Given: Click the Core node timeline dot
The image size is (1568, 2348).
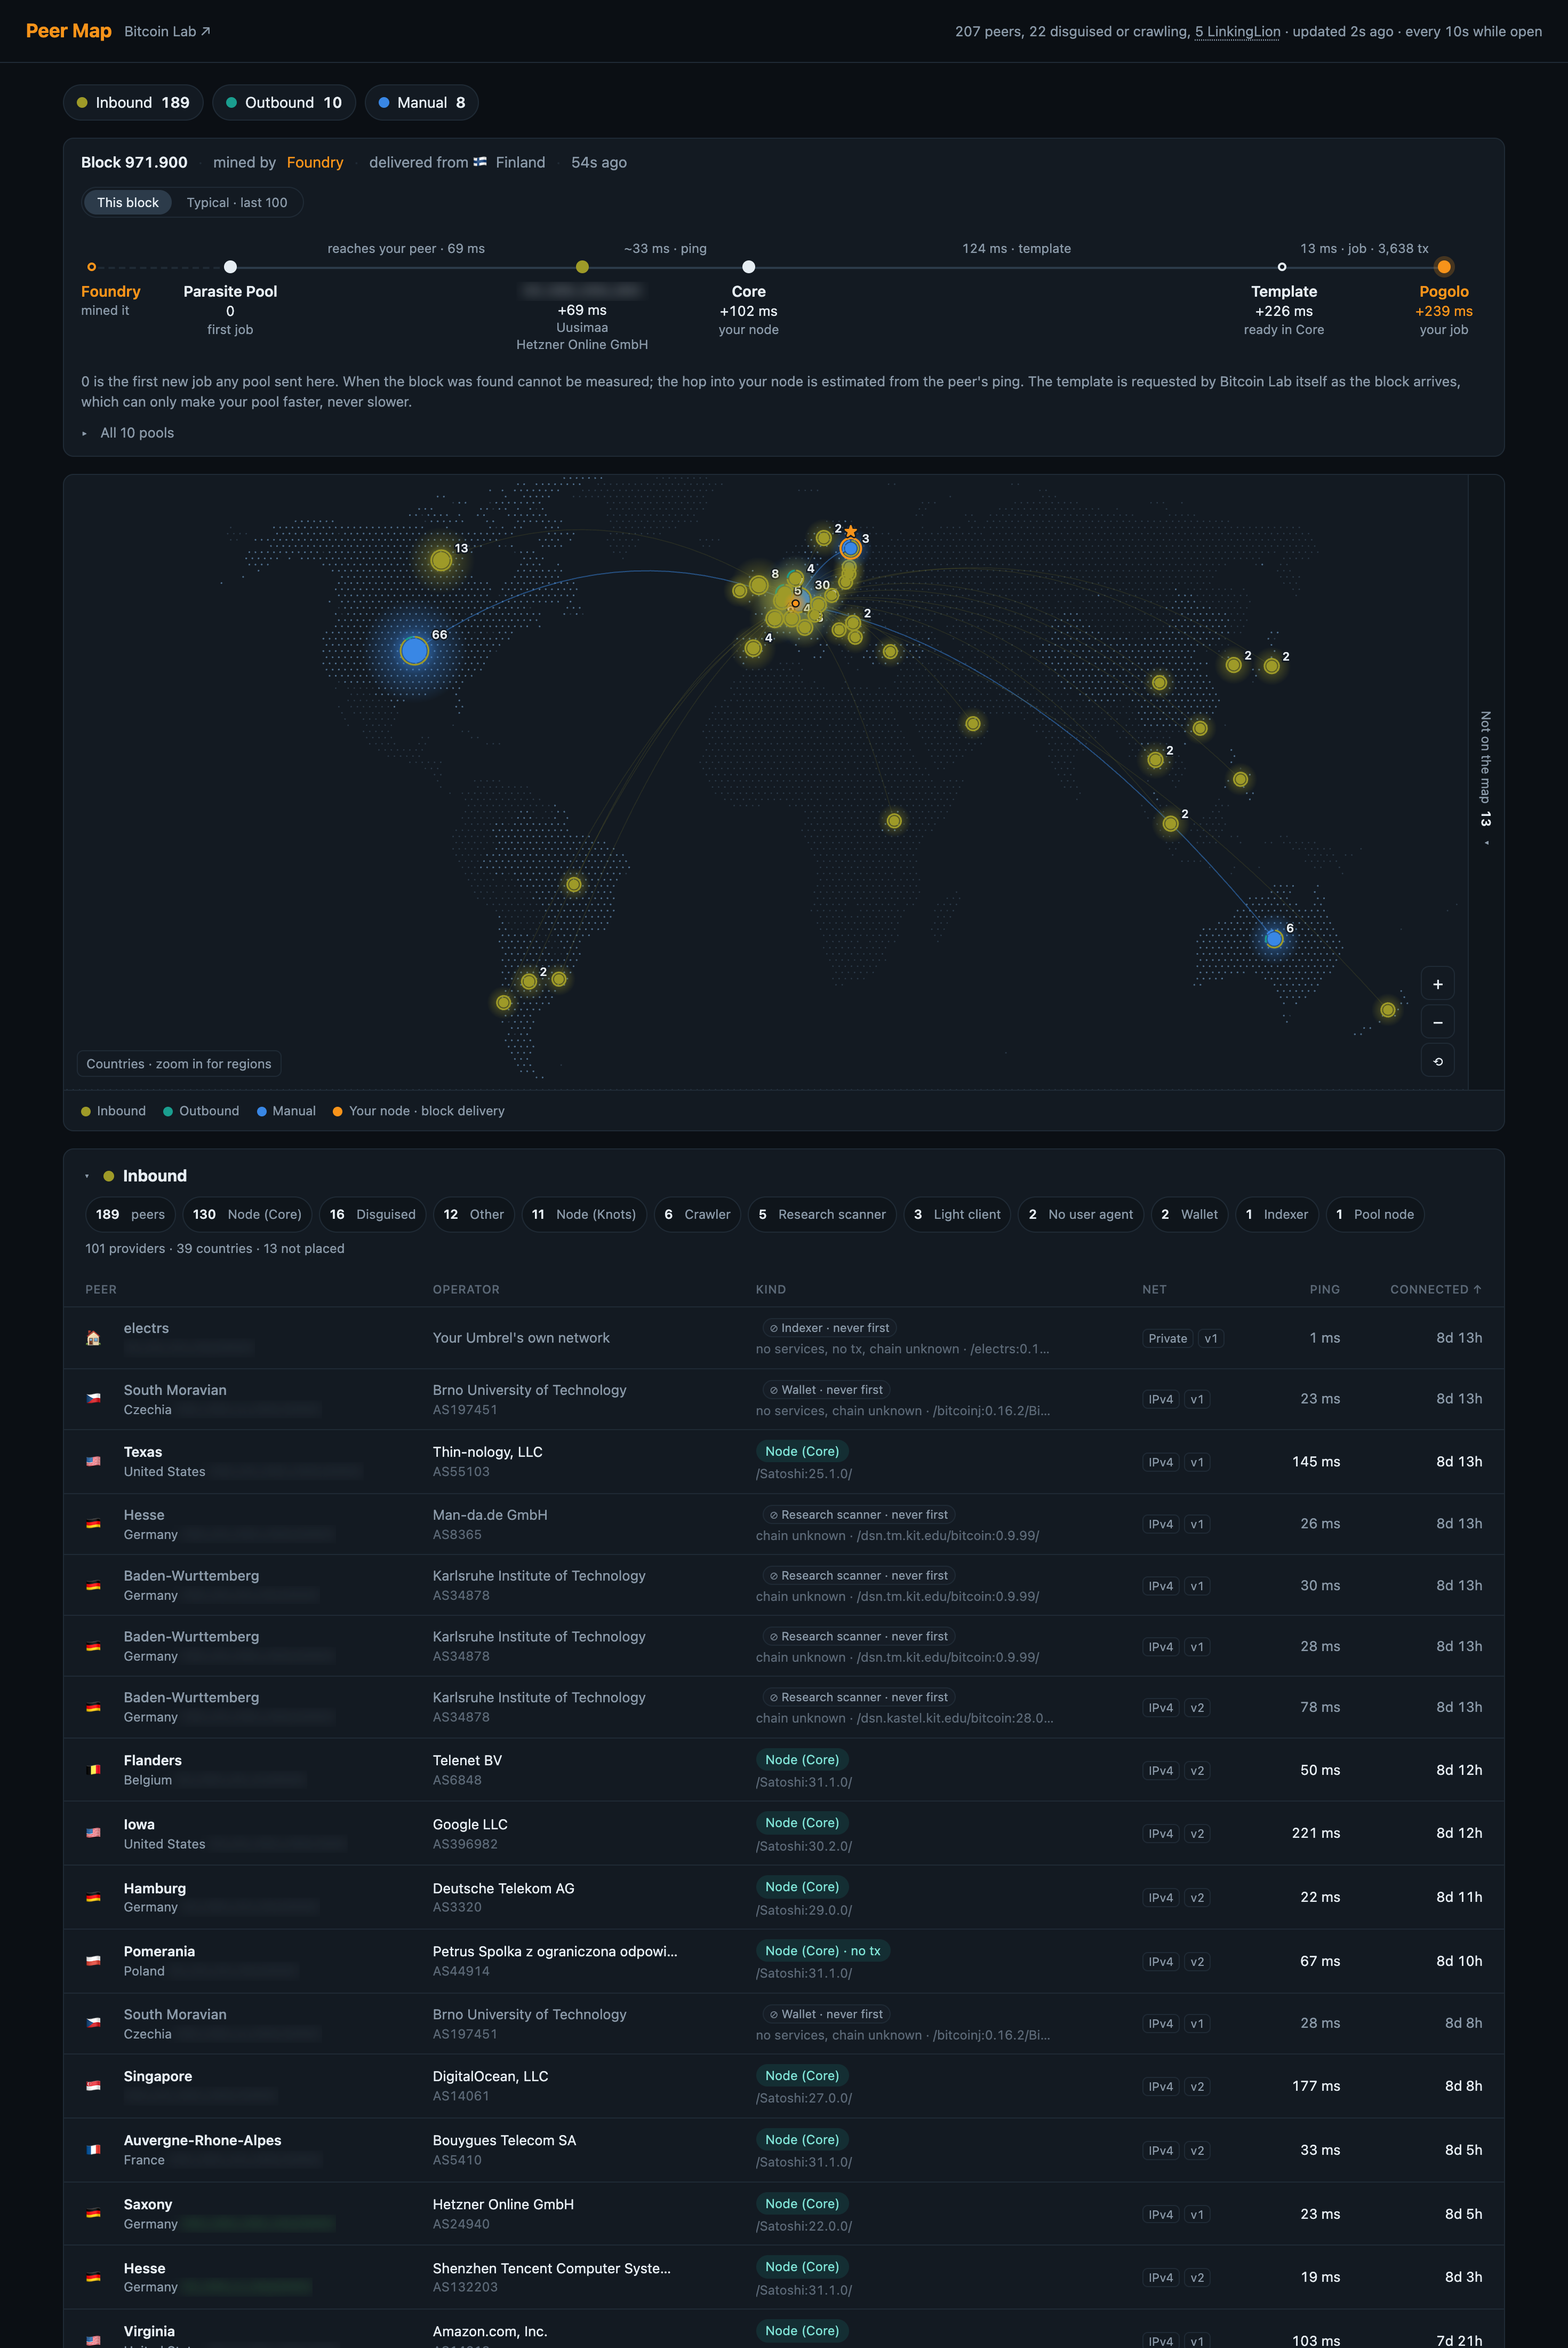Looking at the screenshot, I should point(748,267).
